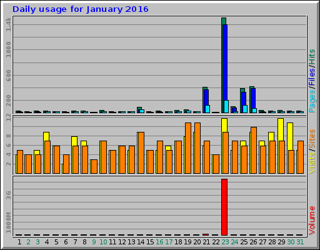The height and width of the screenshot is (250, 320).
Task: Click the orange sites bar for day 9
Action: click(x=94, y=166)
